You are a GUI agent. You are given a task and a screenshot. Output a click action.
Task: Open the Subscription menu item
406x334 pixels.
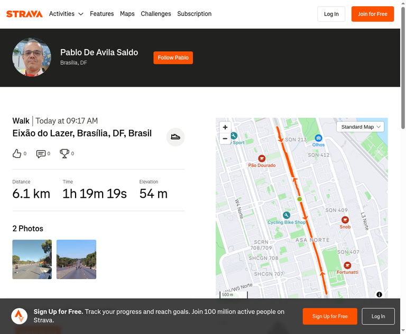click(x=194, y=14)
